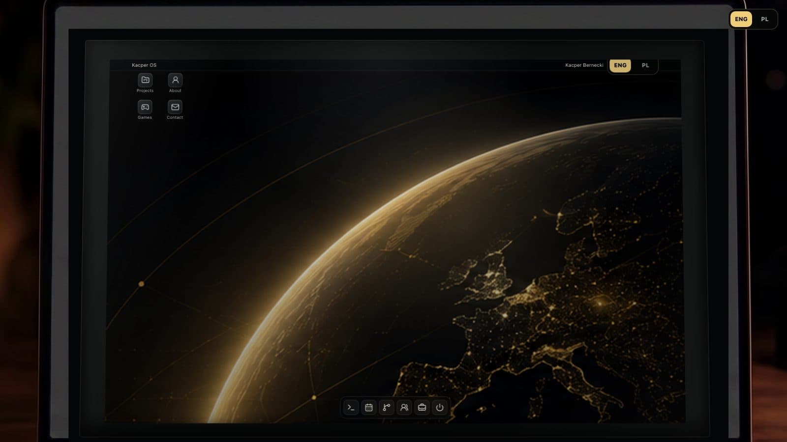Open the users dock icon
This screenshot has width=787, height=442.
[404, 408]
